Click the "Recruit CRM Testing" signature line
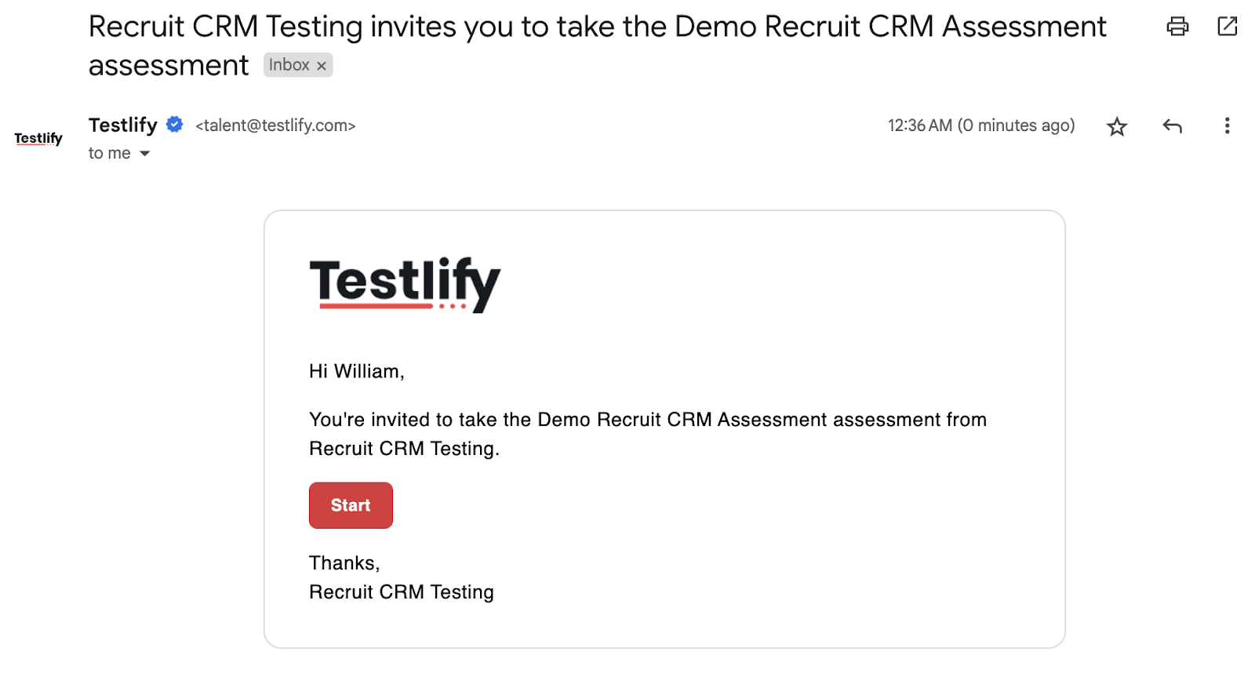 pos(402,591)
